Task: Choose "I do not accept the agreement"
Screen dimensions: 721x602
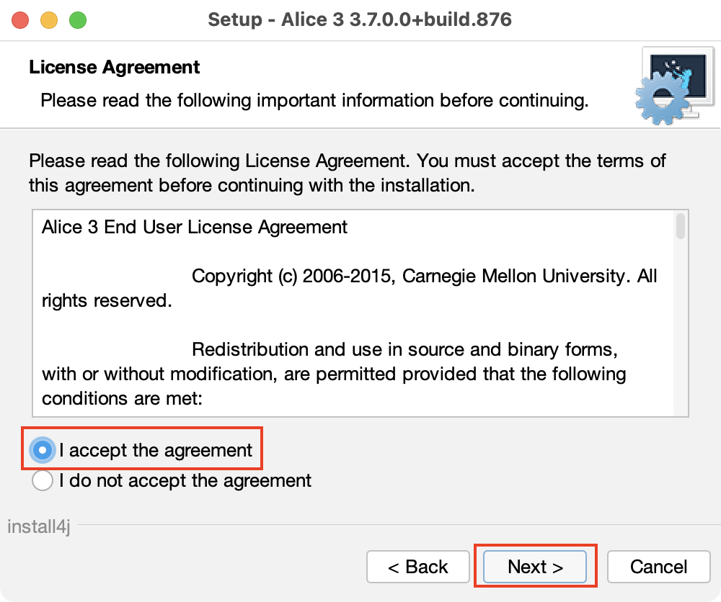Action: tap(43, 480)
